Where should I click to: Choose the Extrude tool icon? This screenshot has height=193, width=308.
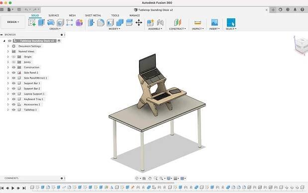coord(41,22)
